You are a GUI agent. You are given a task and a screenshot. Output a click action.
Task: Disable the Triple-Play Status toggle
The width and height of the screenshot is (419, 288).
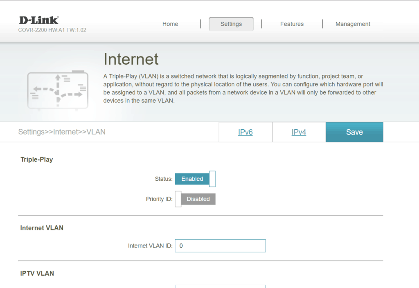click(x=195, y=179)
